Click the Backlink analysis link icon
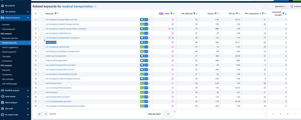This screenshot has width=301, height=120. pyautogui.click(x=3, y=90)
